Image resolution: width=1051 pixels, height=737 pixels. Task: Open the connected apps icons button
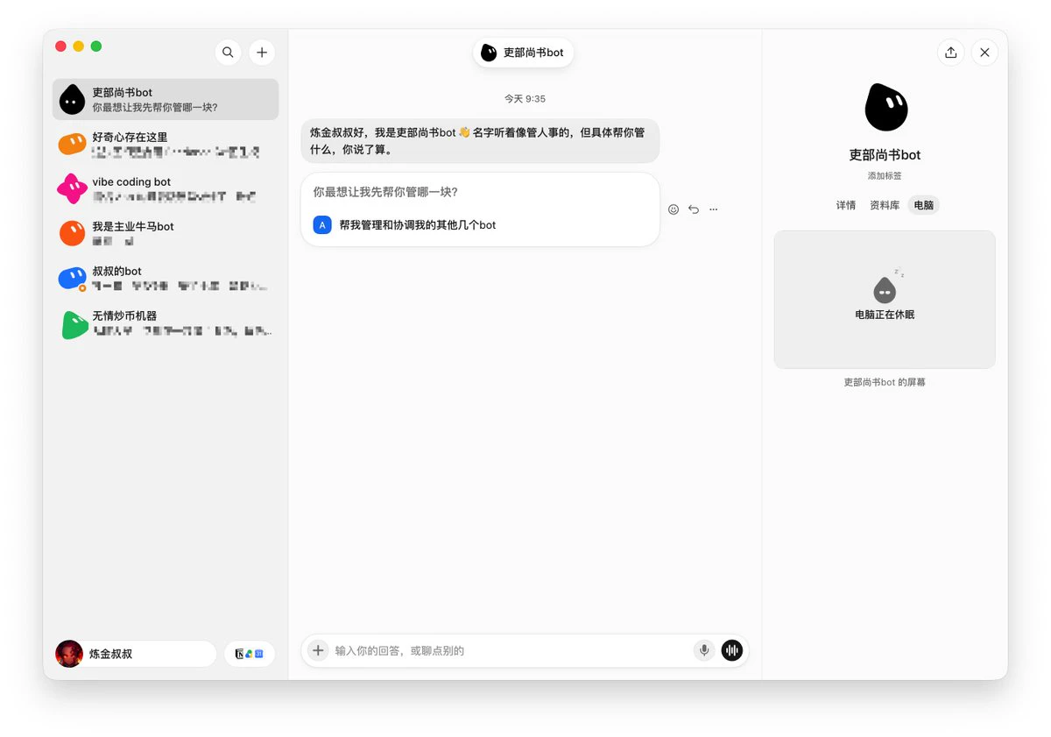pyautogui.click(x=250, y=654)
